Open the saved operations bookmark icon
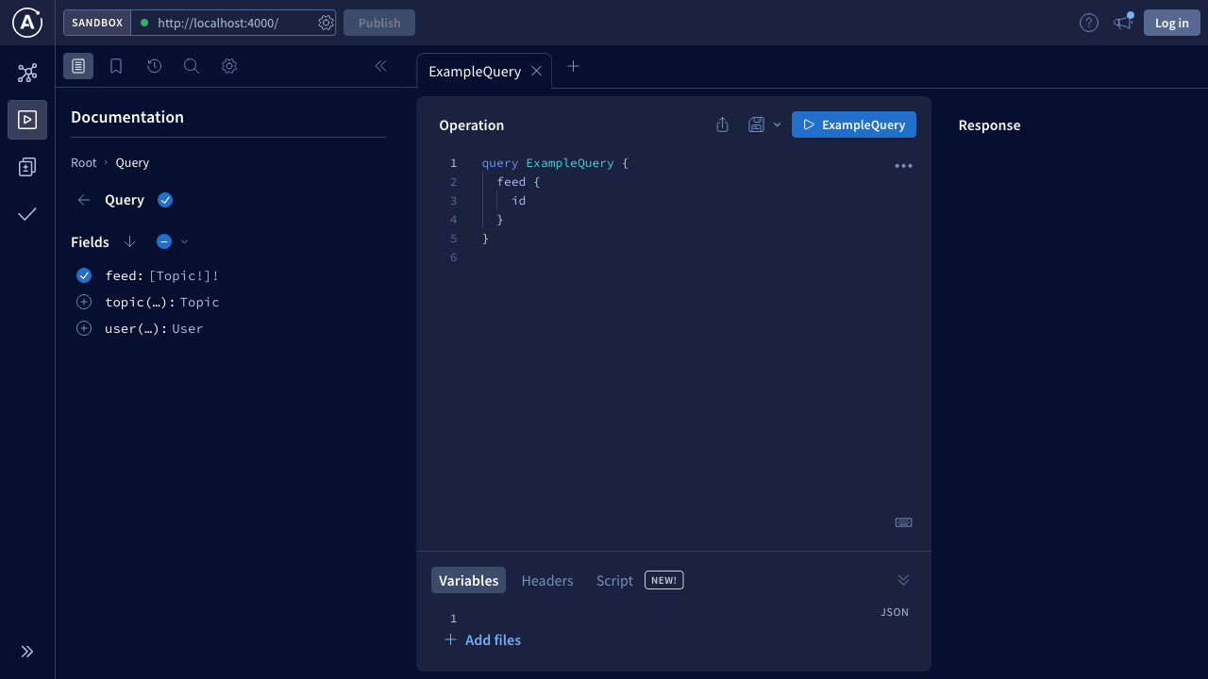Screen dimensions: 1208x679 coord(116,66)
